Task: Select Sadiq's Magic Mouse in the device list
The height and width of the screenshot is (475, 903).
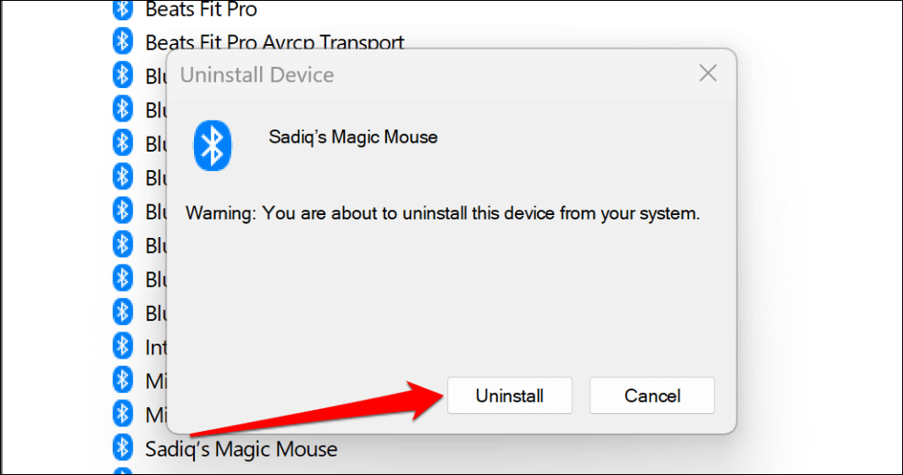Action: click(241, 449)
